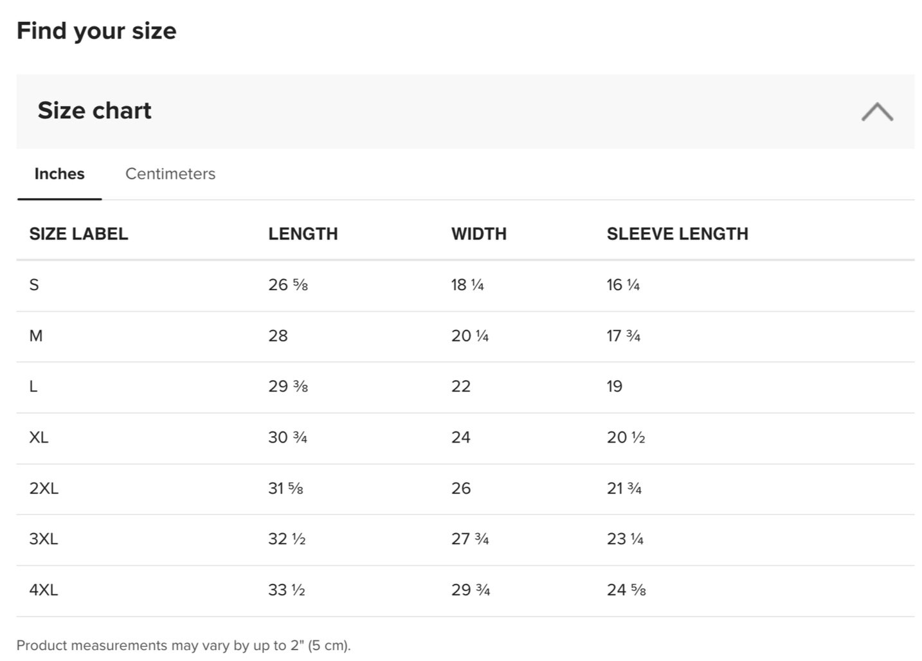Click the 26 ⅝ length value for S
Image resolution: width=922 pixels, height=661 pixels.
click(288, 285)
